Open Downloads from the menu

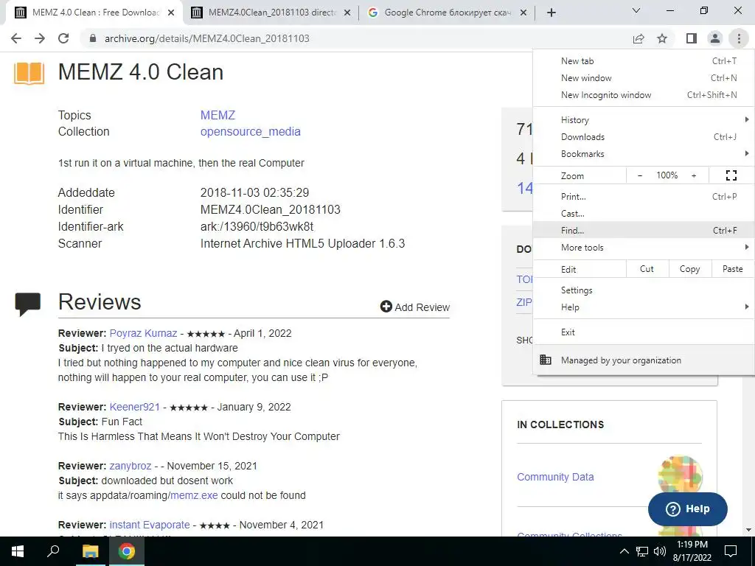[x=644, y=136]
